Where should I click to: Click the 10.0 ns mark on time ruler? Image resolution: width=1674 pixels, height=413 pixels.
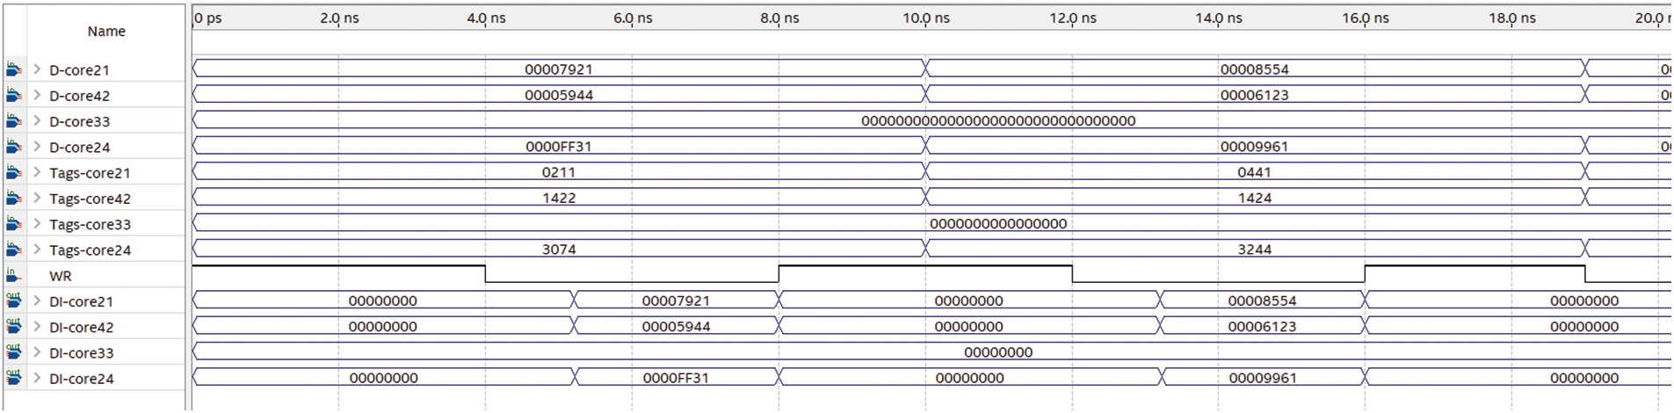pyautogui.click(x=925, y=18)
